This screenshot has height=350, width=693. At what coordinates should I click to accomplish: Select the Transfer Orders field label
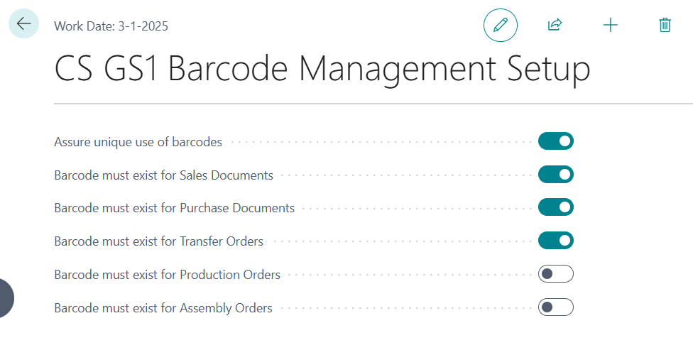pyautogui.click(x=158, y=241)
